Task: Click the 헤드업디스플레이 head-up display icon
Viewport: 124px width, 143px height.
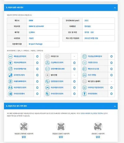Action: (84, 81)
